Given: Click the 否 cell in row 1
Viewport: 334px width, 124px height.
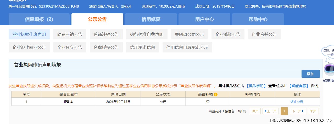Looking at the screenshot, I should 208,102.
